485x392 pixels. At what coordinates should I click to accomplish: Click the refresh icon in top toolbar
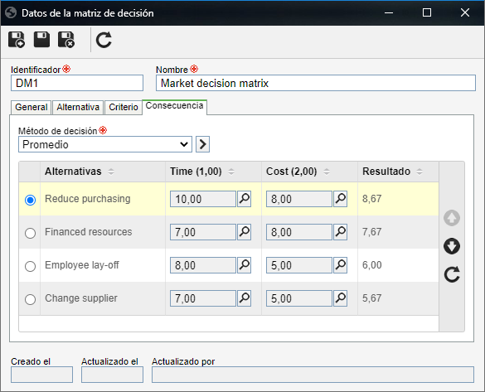click(x=104, y=40)
